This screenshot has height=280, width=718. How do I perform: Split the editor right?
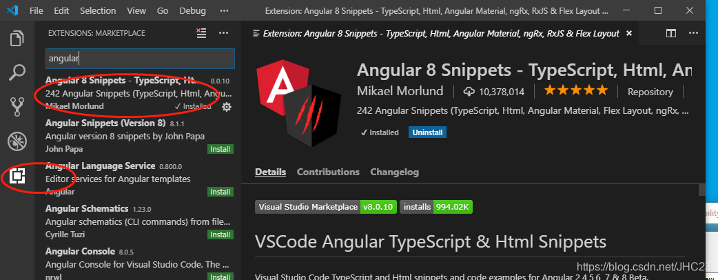tap(671, 33)
